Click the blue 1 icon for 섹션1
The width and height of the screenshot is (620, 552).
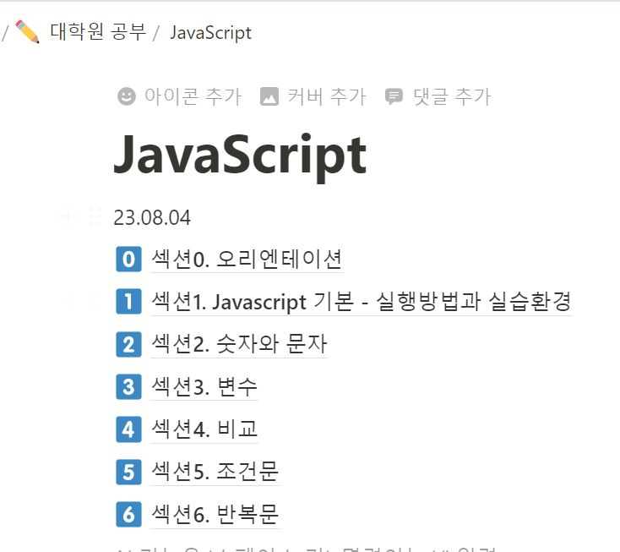coord(128,302)
